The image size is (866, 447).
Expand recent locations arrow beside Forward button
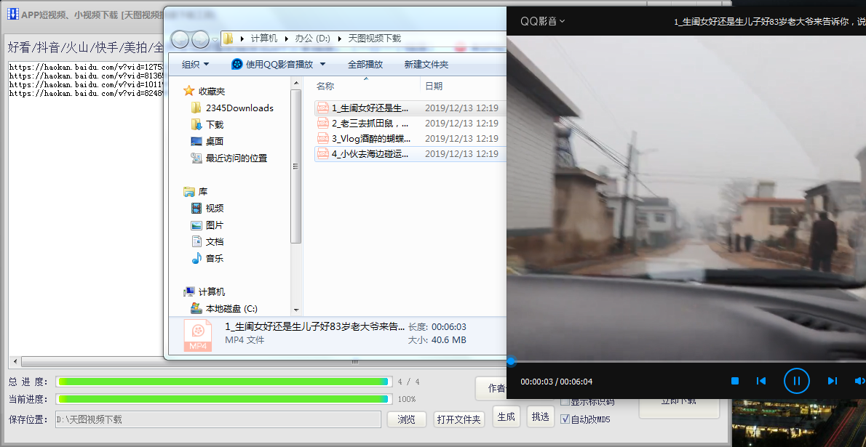coord(214,39)
